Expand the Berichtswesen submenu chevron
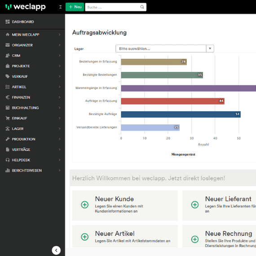 (x=60, y=171)
